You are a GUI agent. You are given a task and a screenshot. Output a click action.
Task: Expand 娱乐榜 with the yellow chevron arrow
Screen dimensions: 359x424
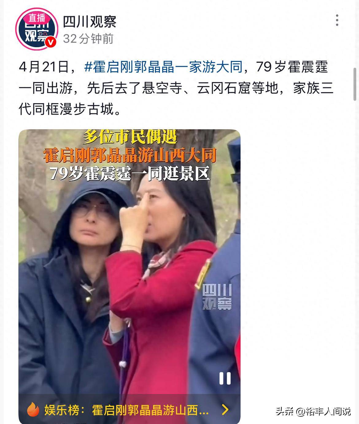pos(225,409)
